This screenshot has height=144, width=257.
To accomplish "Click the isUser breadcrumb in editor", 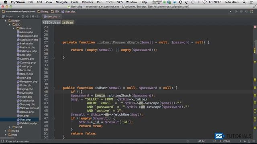I will tap(68, 22).
